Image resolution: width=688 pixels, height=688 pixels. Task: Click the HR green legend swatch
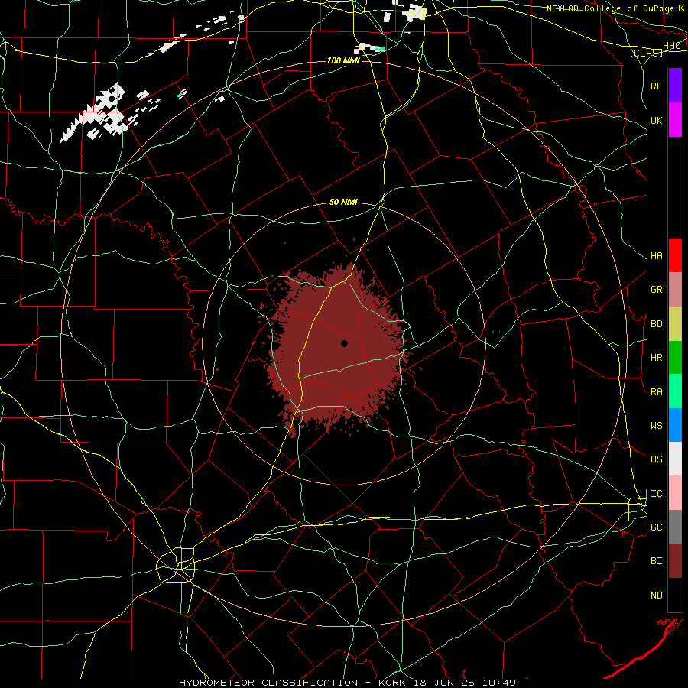click(675, 358)
